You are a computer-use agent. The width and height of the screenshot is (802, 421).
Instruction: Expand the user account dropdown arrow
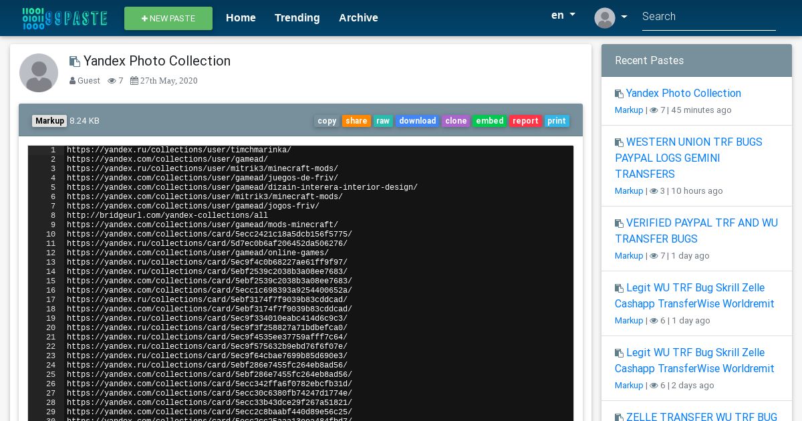coord(624,17)
